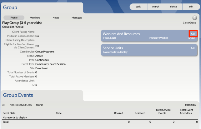The width and height of the screenshot is (201, 129).
Task: Click the ID value 5
Action: (x=36, y=85)
